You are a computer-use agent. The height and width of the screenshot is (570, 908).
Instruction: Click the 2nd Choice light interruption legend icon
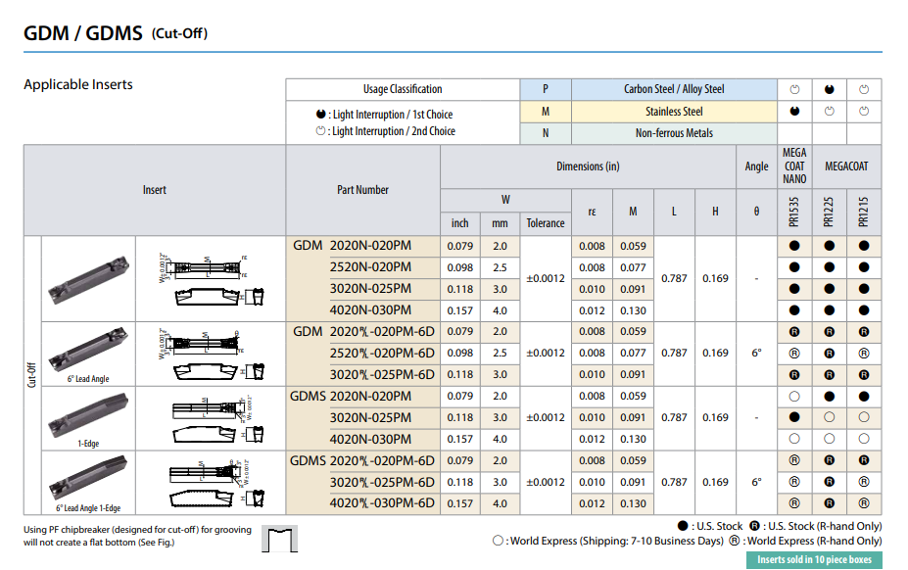tap(321, 131)
